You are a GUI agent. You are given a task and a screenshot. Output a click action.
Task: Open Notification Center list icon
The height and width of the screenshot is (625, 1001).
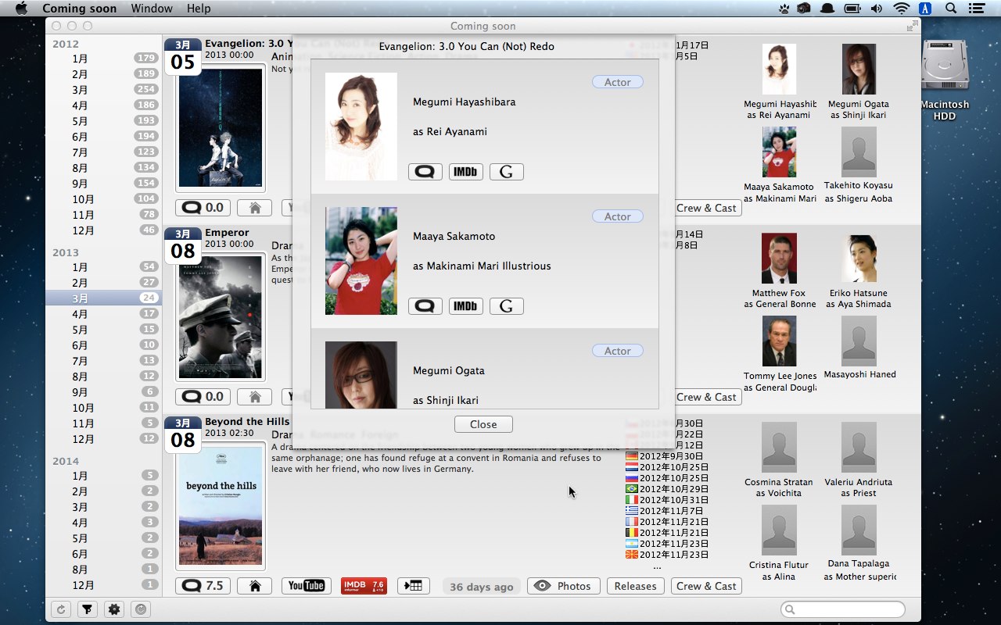pyautogui.click(x=976, y=9)
